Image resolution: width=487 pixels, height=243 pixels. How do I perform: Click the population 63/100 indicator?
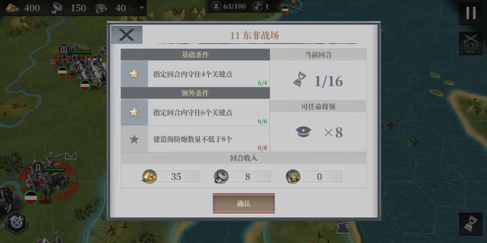coord(228,6)
